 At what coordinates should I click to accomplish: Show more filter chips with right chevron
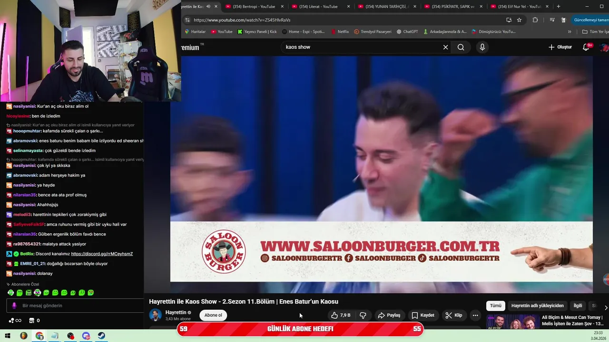click(605, 307)
